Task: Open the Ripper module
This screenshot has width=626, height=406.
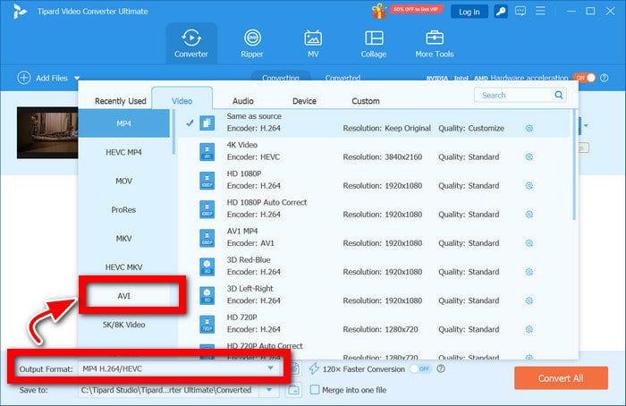Action: (x=252, y=44)
